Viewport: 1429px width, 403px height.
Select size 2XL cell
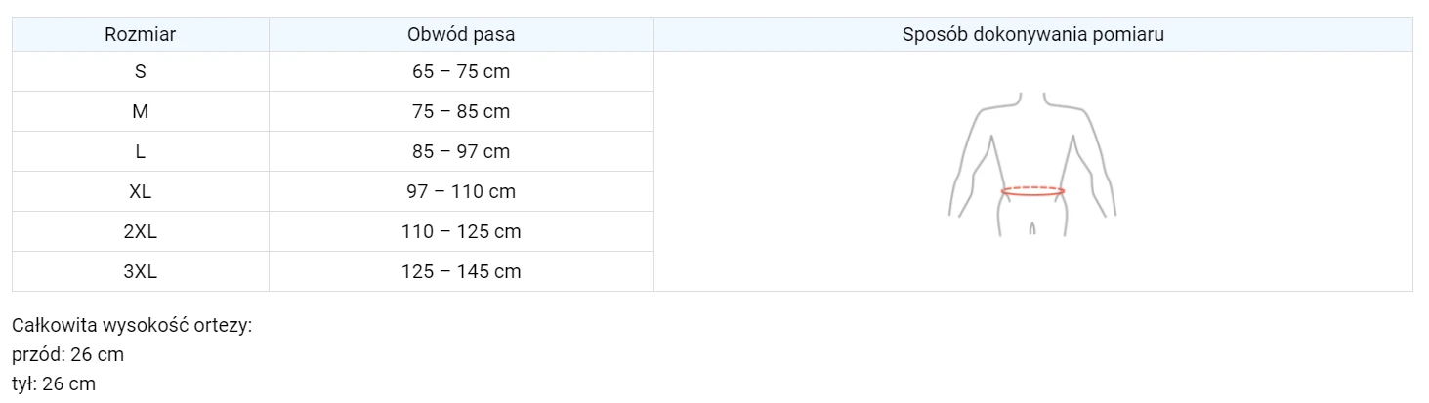coord(141,231)
